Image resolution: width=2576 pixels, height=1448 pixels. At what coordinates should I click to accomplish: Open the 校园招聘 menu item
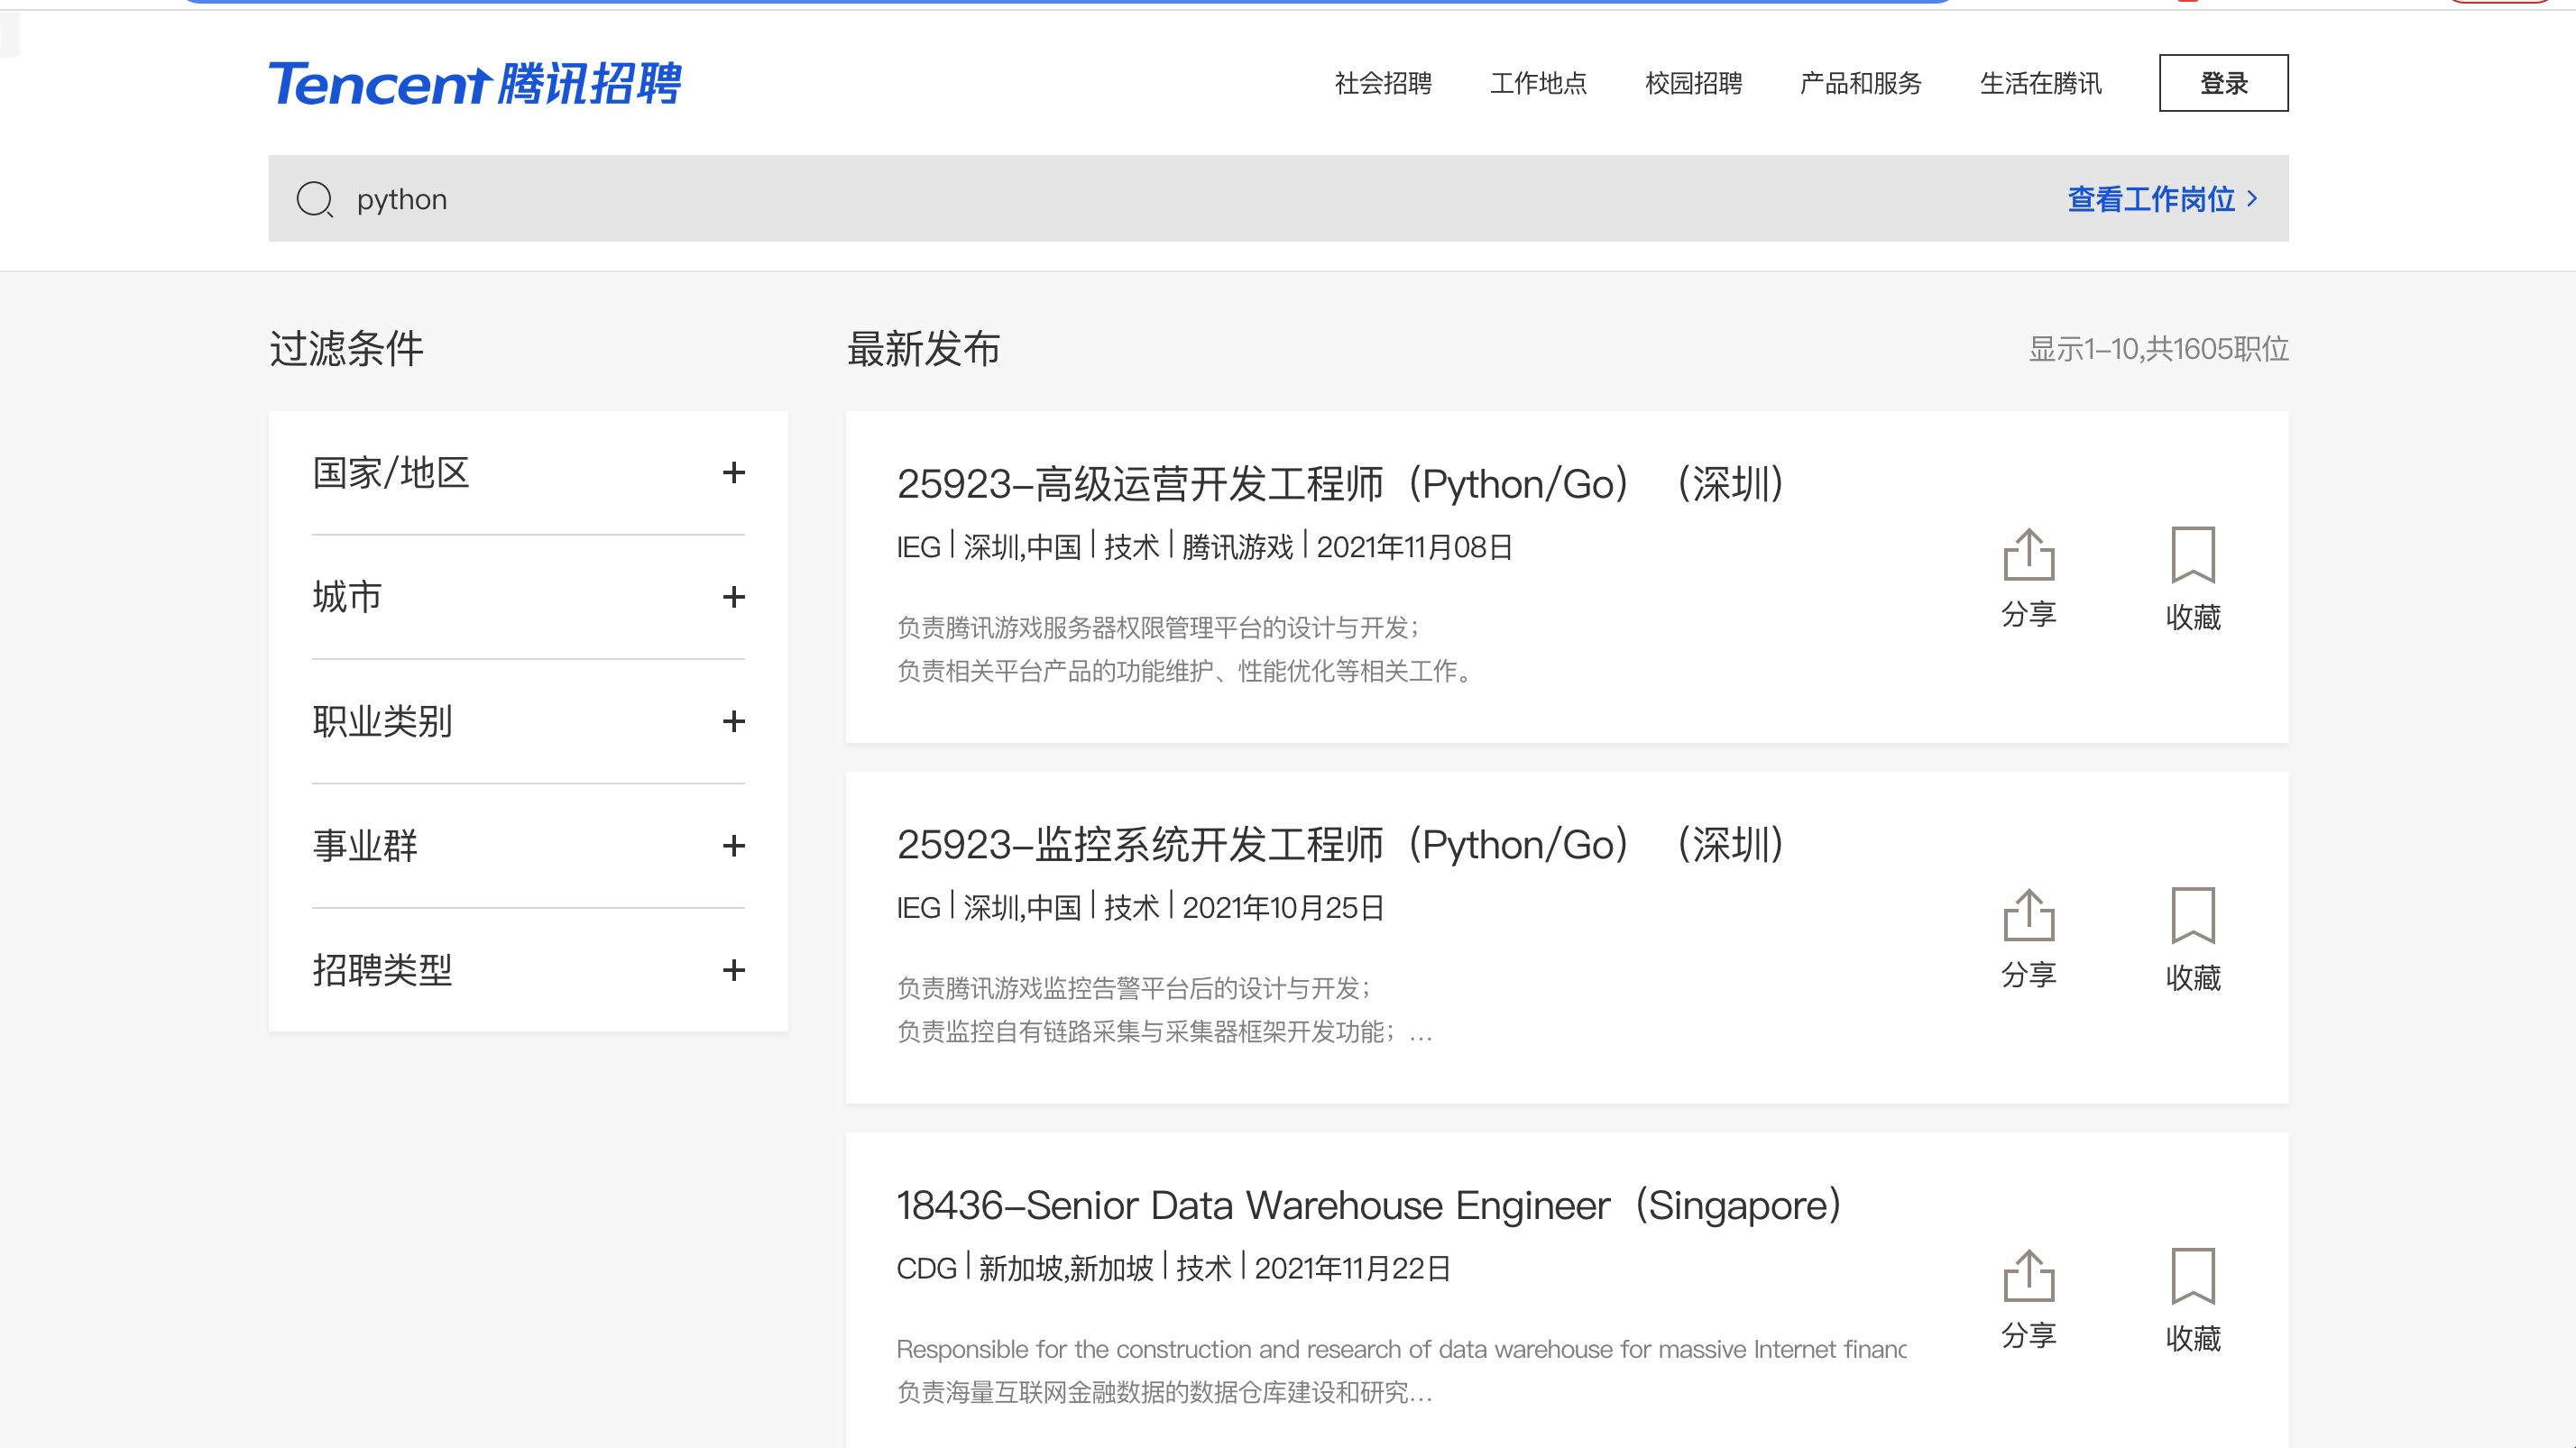[x=1693, y=83]
